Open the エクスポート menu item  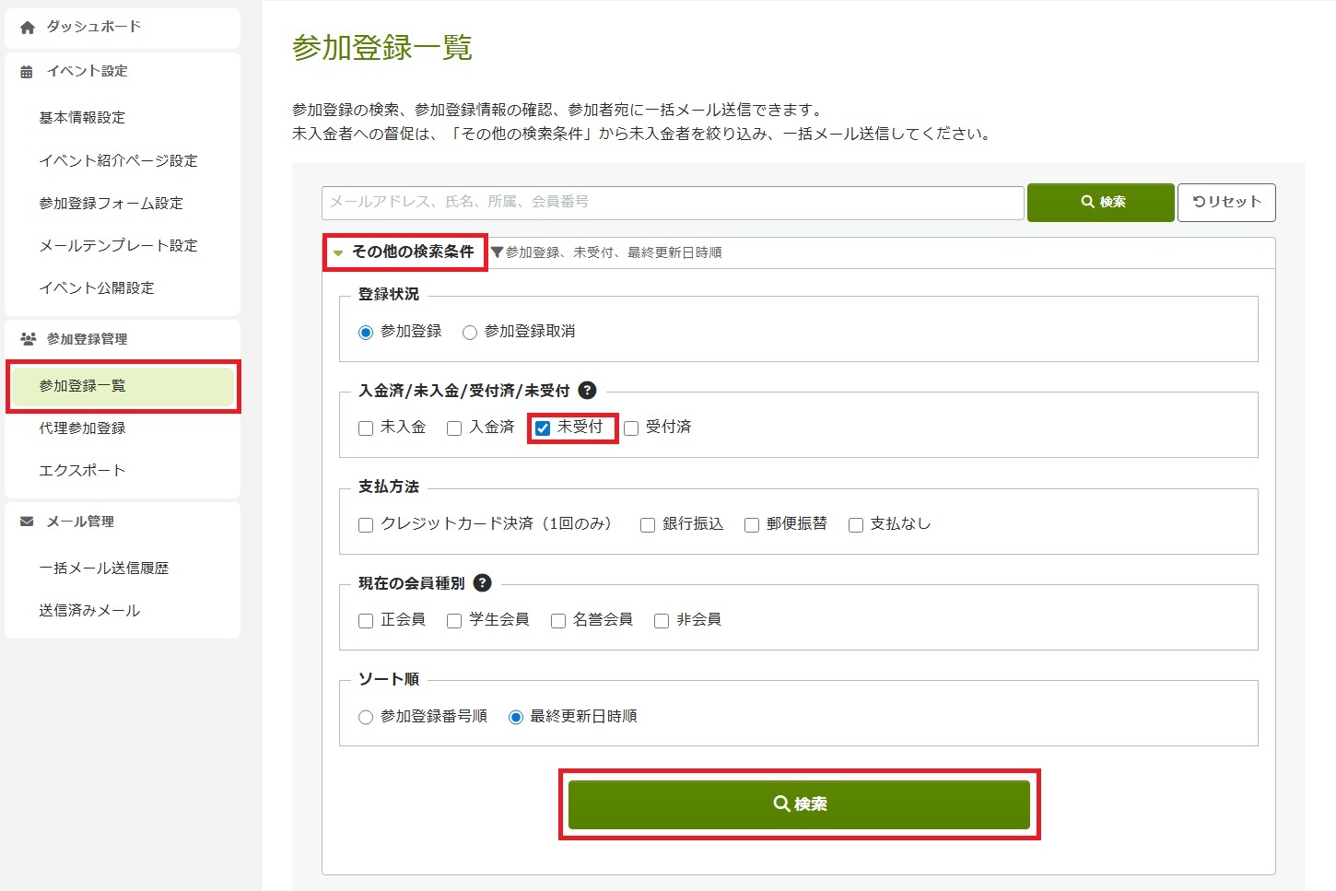pos(82,471)
